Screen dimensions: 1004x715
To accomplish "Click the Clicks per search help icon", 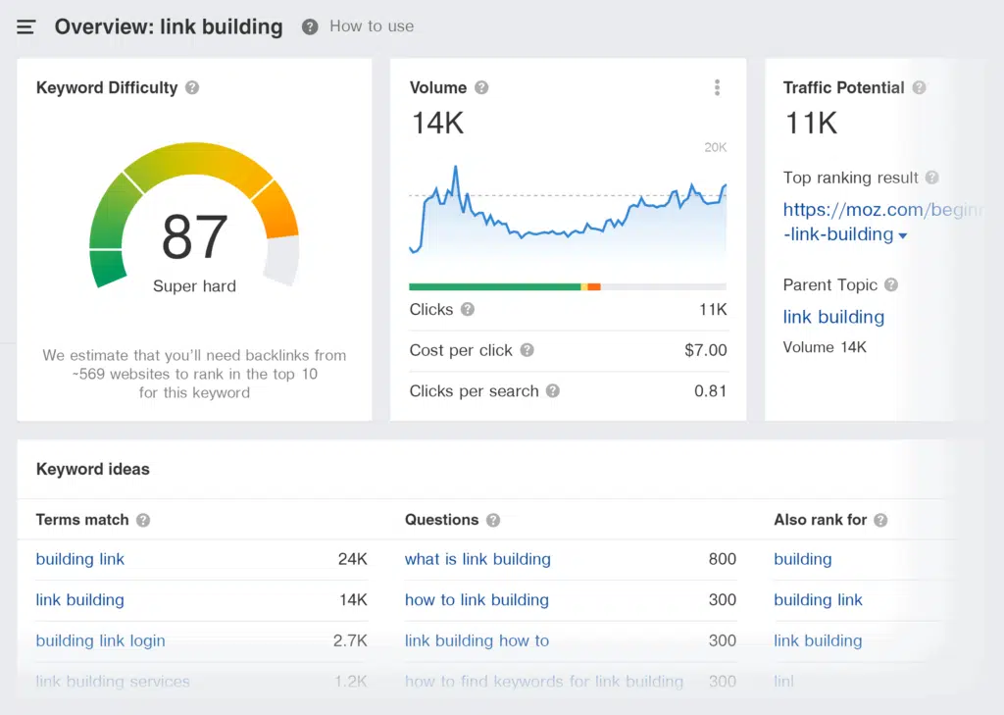I will [x=554, y=390].
